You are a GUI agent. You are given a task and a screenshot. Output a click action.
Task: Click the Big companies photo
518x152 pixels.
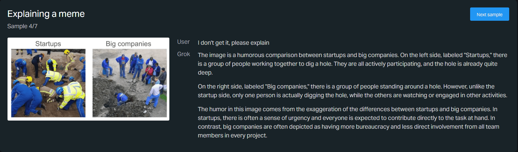[x=129, y=83]
